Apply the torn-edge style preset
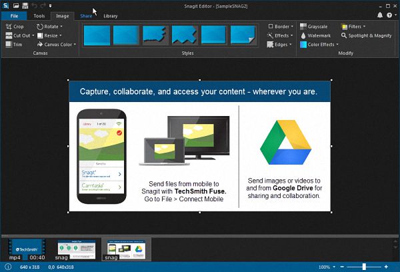The width and height of the screenshot is (400, 272). [154, 35]
